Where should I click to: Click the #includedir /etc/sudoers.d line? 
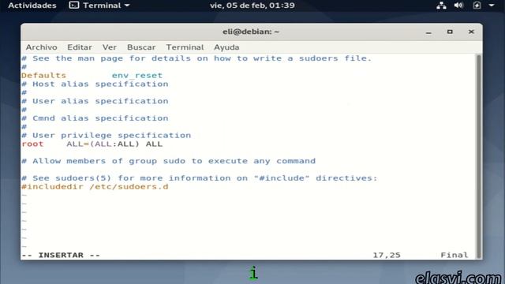(95, 187)
